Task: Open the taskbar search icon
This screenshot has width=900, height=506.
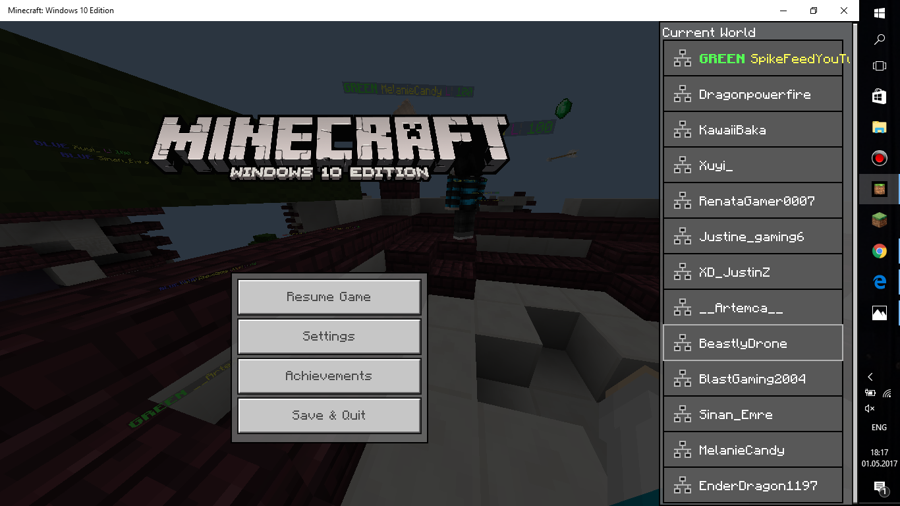Action: tap(879, 40)
